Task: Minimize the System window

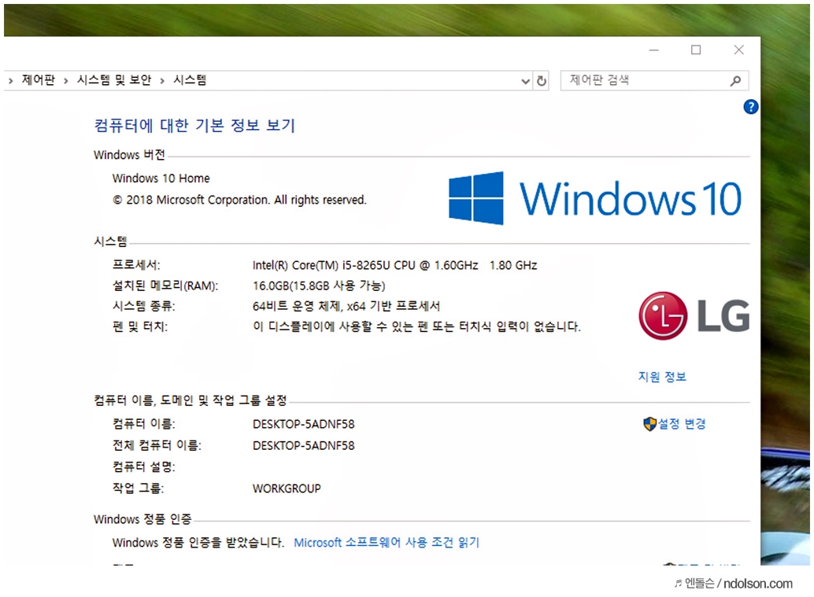Action: (x=653, y=50)
